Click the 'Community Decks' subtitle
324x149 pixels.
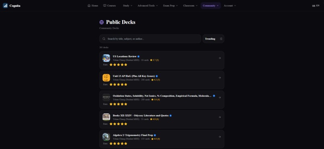(x=109, y=28)
